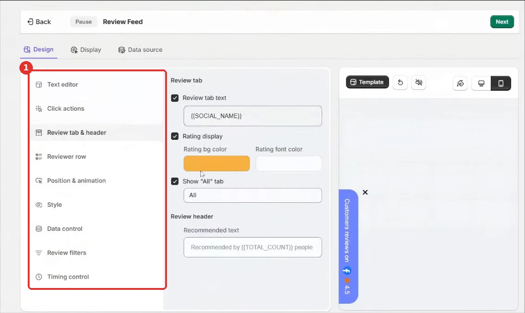Click the All tab name field

[253, 195]
